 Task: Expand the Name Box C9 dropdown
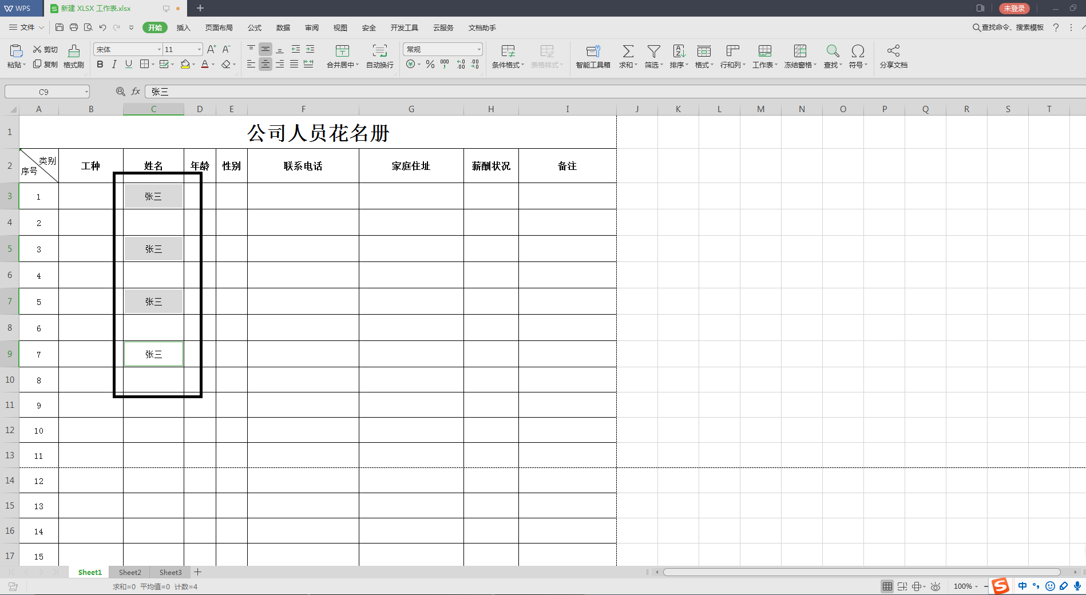point(86,92)
